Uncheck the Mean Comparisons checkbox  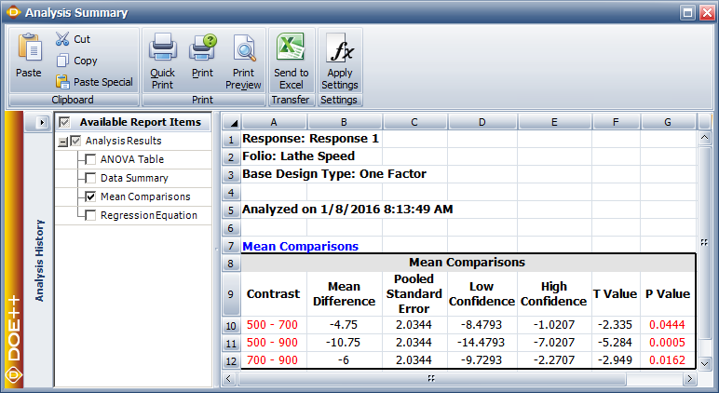(90, 196)
